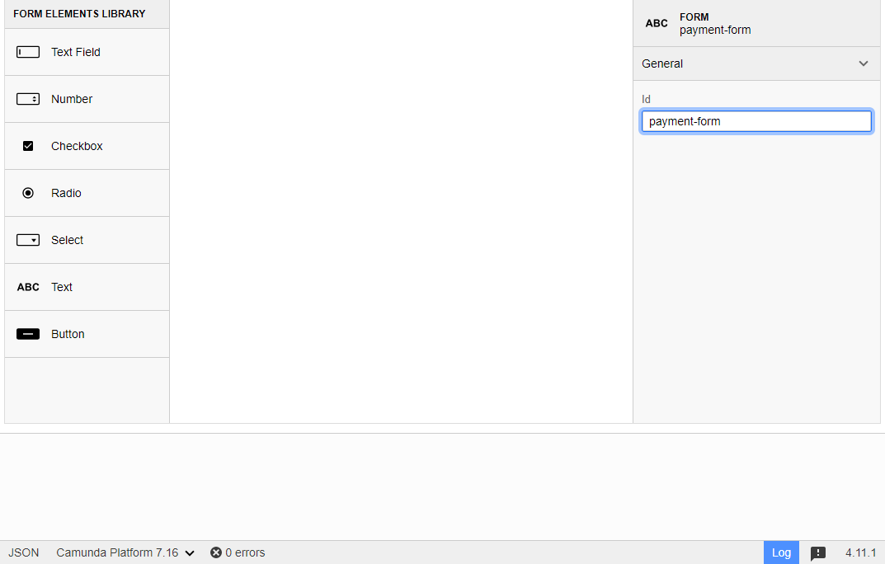The image size is (885, 564).
Task: Click the 0 errors label
Action: click(245, 552)
